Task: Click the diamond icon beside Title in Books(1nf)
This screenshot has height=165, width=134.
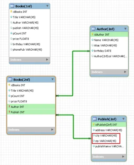Action: (x=11, y=17)
